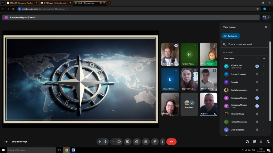Toggle the camera on or off
Screen dimensions: 273x153
pyautogui.click(x=119, y=142)
